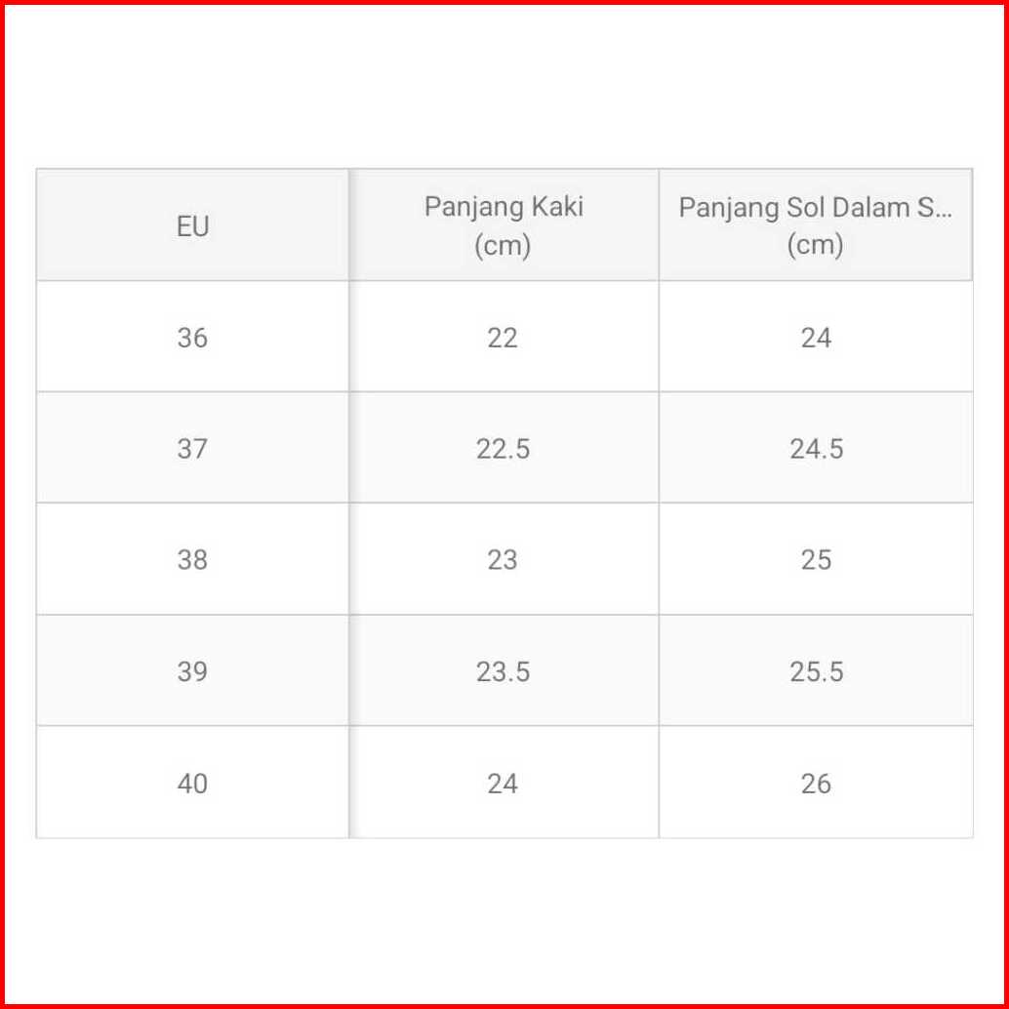Click foot length 23 in size 38 row
The height and width of the screenshot is (1009, 1009).
[x=503, y=560]
